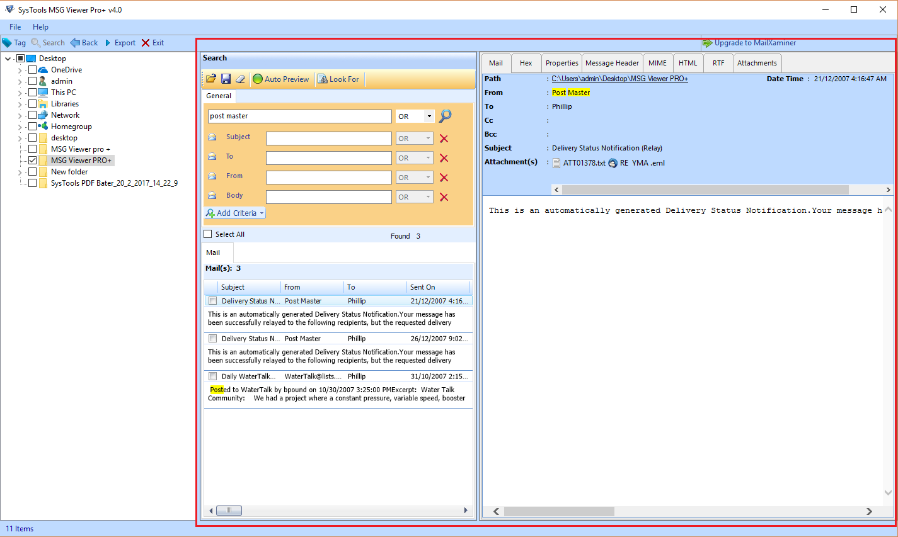The image size is (898, 537).
Task: Click the Network icon in tree
Action: [x=43, y=115]
